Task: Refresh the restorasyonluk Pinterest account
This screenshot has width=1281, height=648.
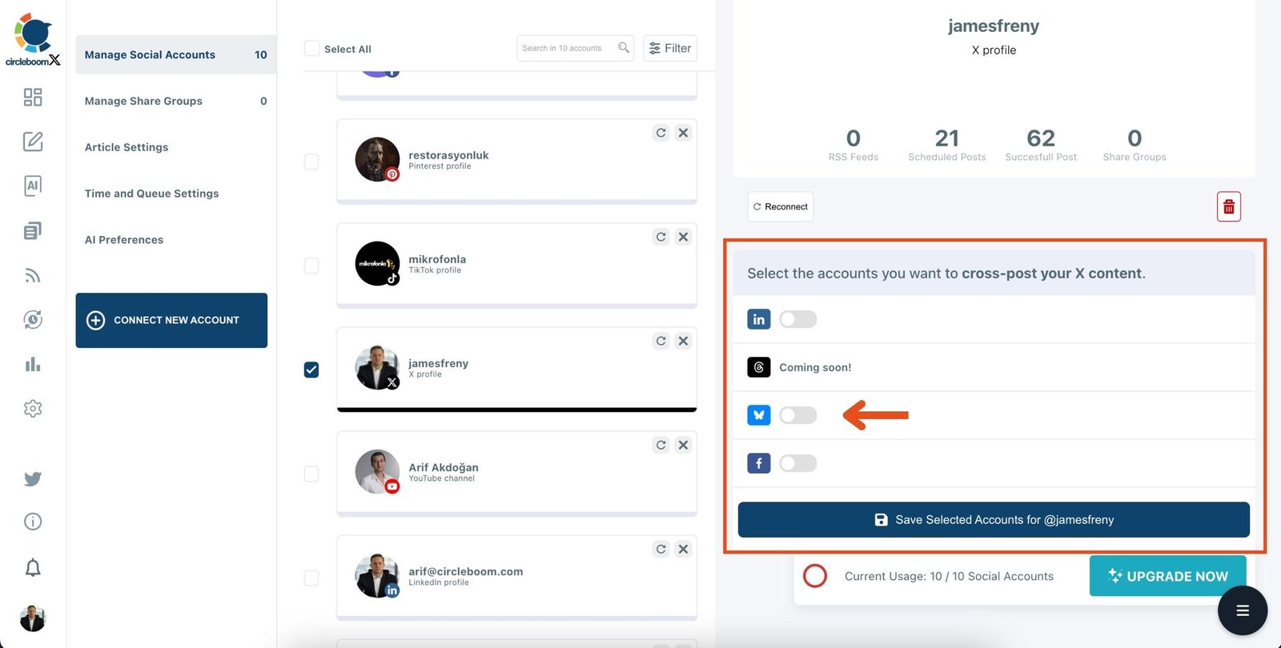Action: click(x=661, y=133)
